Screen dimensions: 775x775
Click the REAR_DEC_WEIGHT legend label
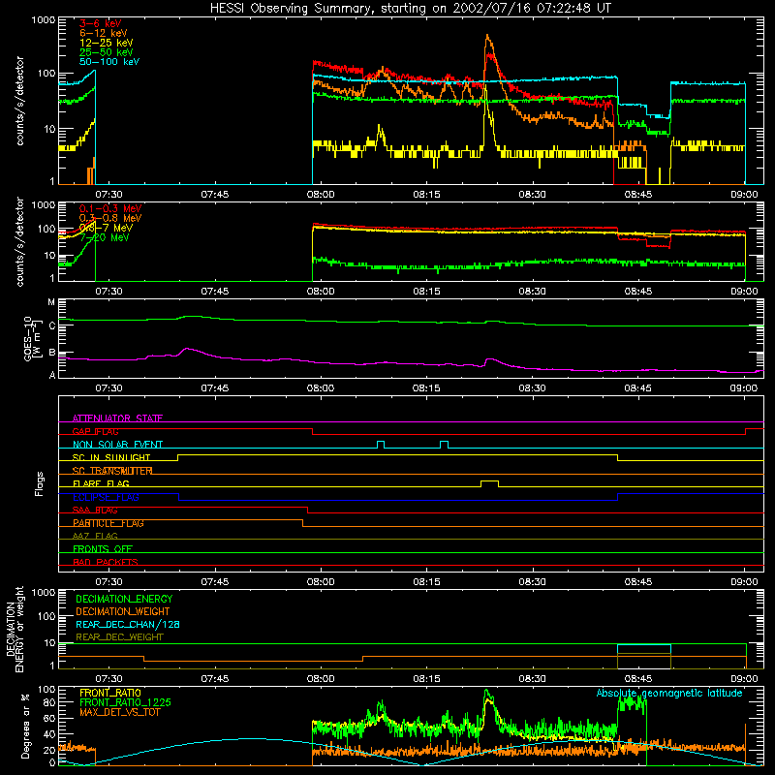[x=119, y=637]
